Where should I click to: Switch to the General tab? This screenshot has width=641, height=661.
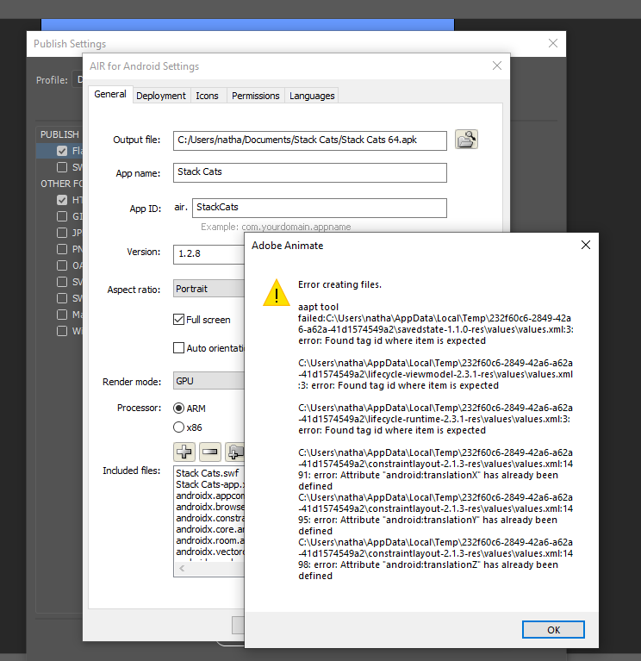click(x=110, y=94)
